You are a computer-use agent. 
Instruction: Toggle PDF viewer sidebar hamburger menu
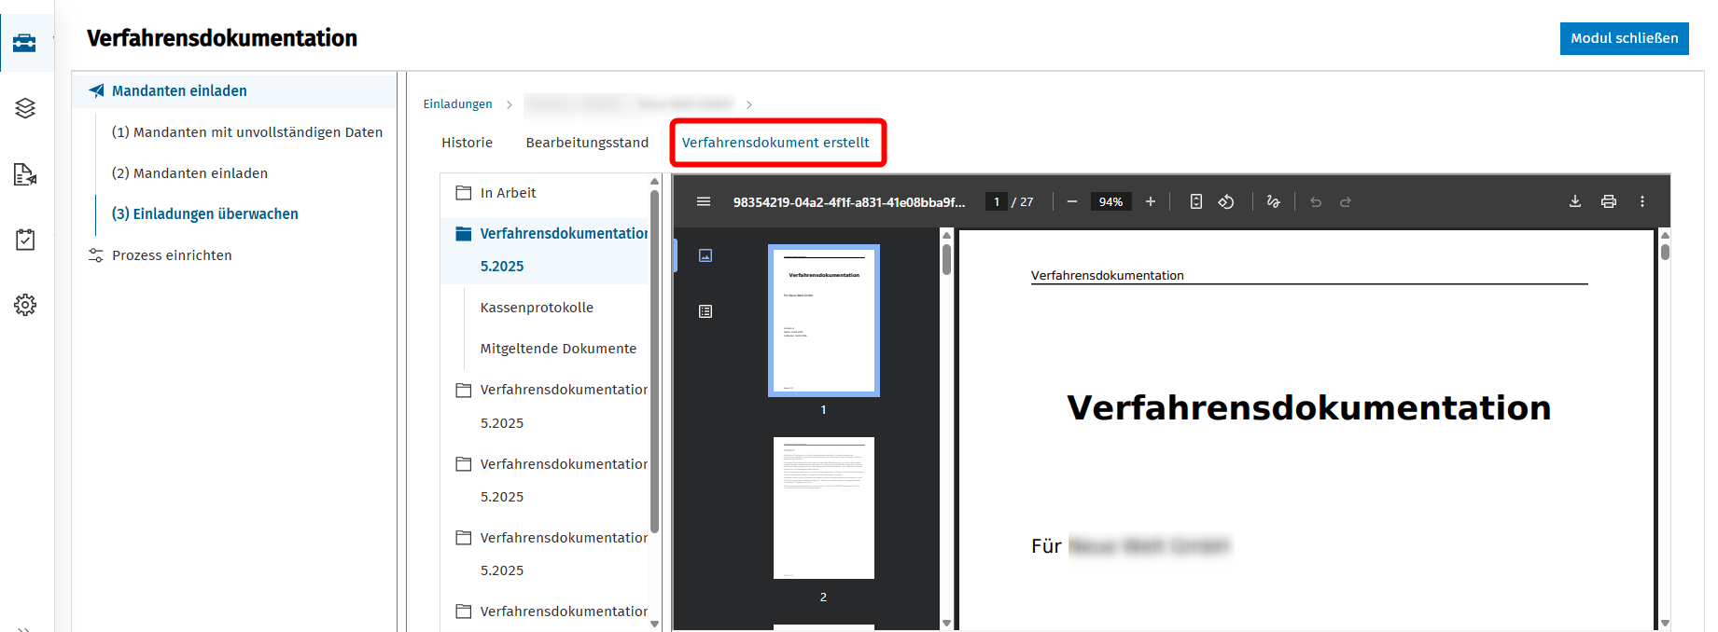tap(704, 201)
